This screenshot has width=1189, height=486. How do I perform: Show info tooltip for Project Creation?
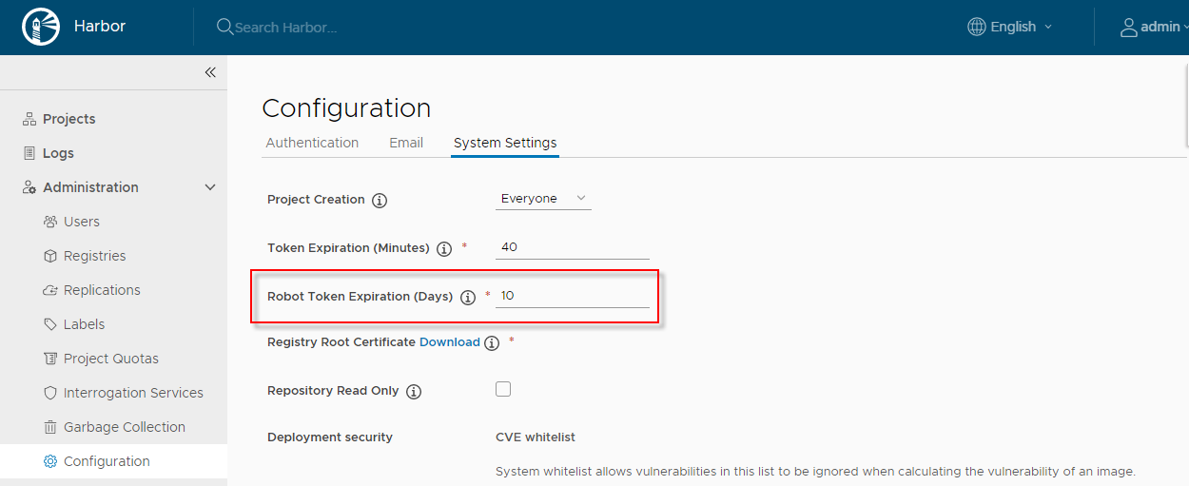380,201
